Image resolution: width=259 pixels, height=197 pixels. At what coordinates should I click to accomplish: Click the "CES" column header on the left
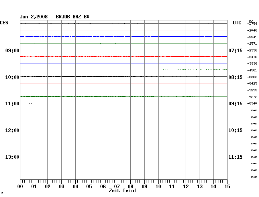point(4,23)
